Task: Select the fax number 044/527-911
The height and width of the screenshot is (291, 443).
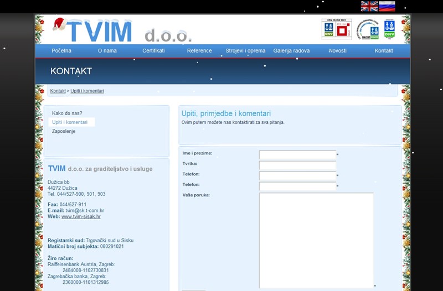Action: tap(73, 204)
